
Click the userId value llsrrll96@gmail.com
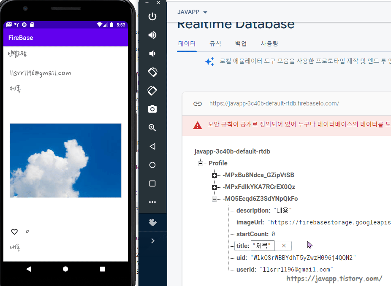(x=296, y=270)
